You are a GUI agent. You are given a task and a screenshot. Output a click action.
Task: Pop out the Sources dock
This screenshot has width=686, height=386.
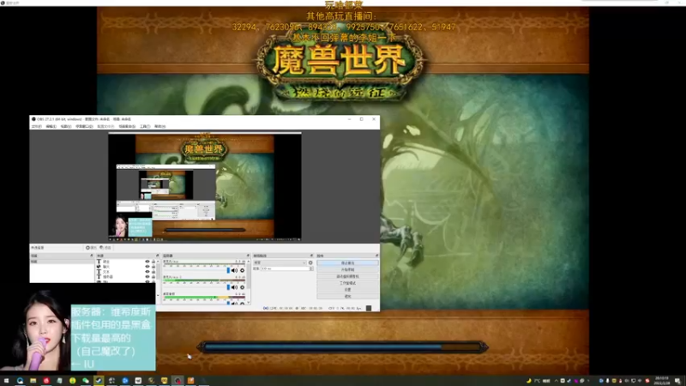[158, 256]
